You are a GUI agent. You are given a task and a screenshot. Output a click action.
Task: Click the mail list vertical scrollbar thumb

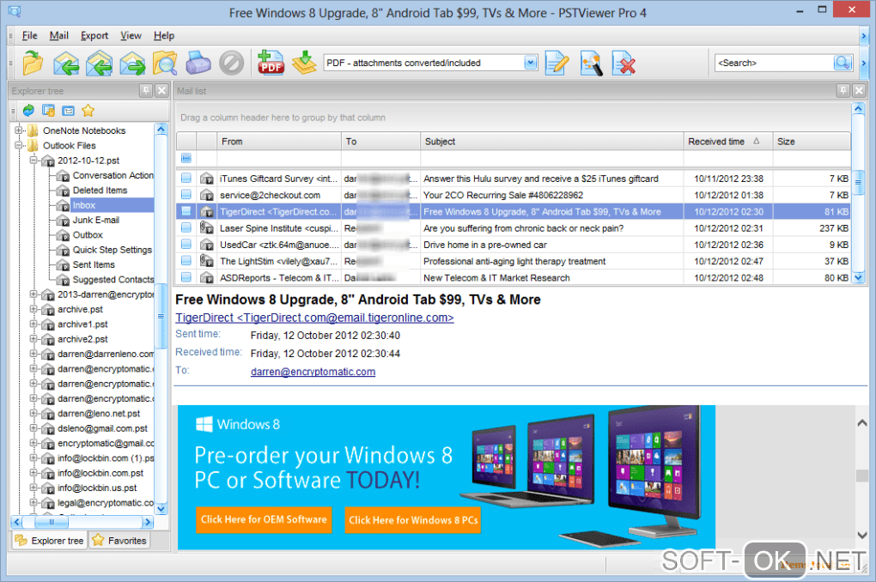tap(859, 182)
